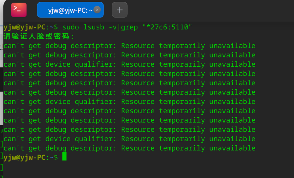This screenshot has width=294, height=178.
Task: Open a new terminal tab
Action: [x=120, y=10]
